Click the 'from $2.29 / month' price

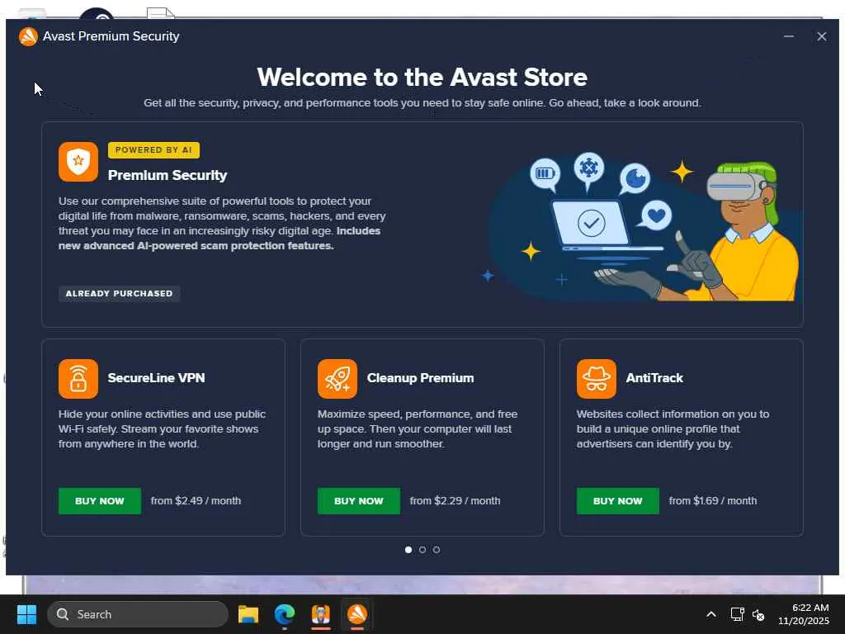click(455, 501)
